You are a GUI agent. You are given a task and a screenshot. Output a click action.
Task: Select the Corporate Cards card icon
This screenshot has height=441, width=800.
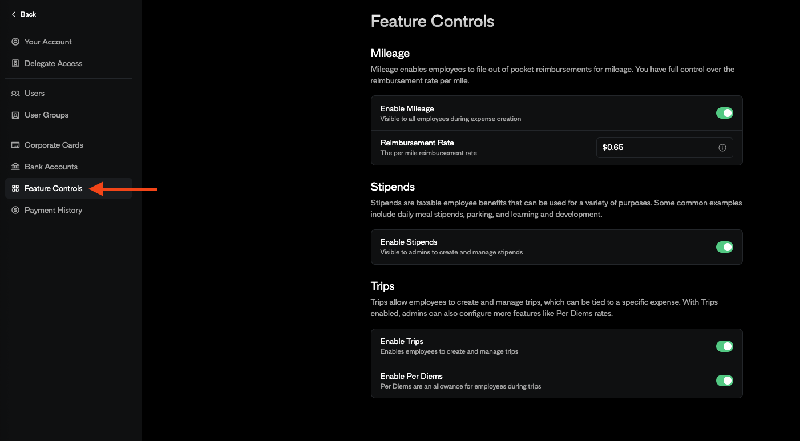[15, 145]
